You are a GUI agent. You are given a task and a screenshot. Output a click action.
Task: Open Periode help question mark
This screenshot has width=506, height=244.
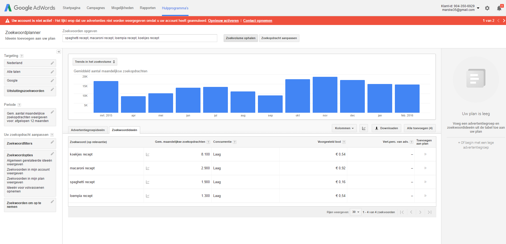pyautogui.click(x=19, y=105)
